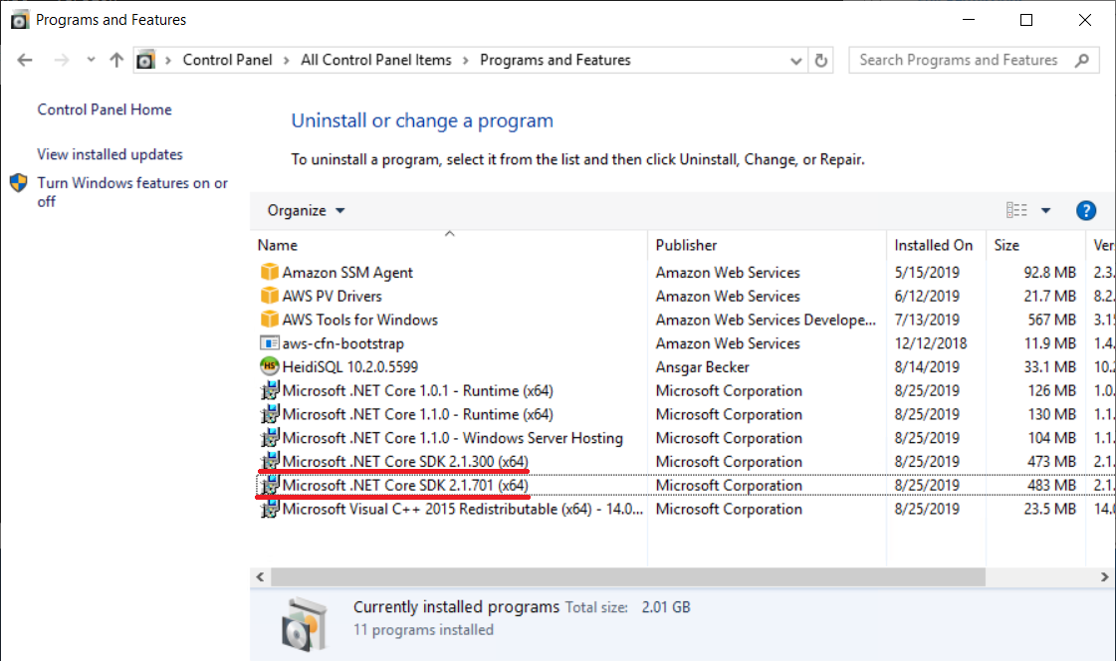The height and width of the screenshot is (661, 1116).
Task: Sort by the Publisher column header
Action: (768, 245)
